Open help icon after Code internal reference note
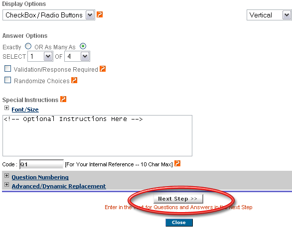Screen dimensions: 292x239 pos(177,163)
